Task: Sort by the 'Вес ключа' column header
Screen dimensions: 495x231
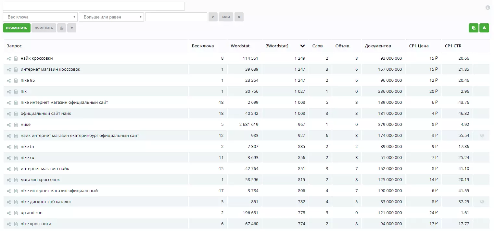Action: 203,46
